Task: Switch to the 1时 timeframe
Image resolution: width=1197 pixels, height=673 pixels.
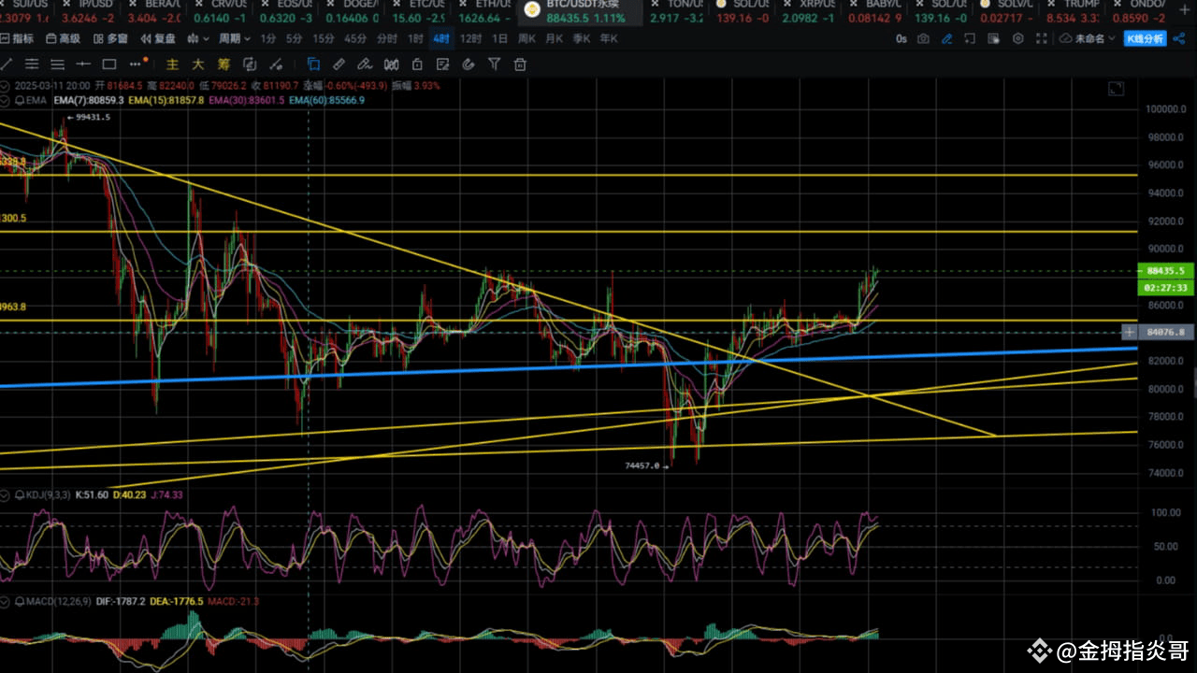Action: coord(415,38)
